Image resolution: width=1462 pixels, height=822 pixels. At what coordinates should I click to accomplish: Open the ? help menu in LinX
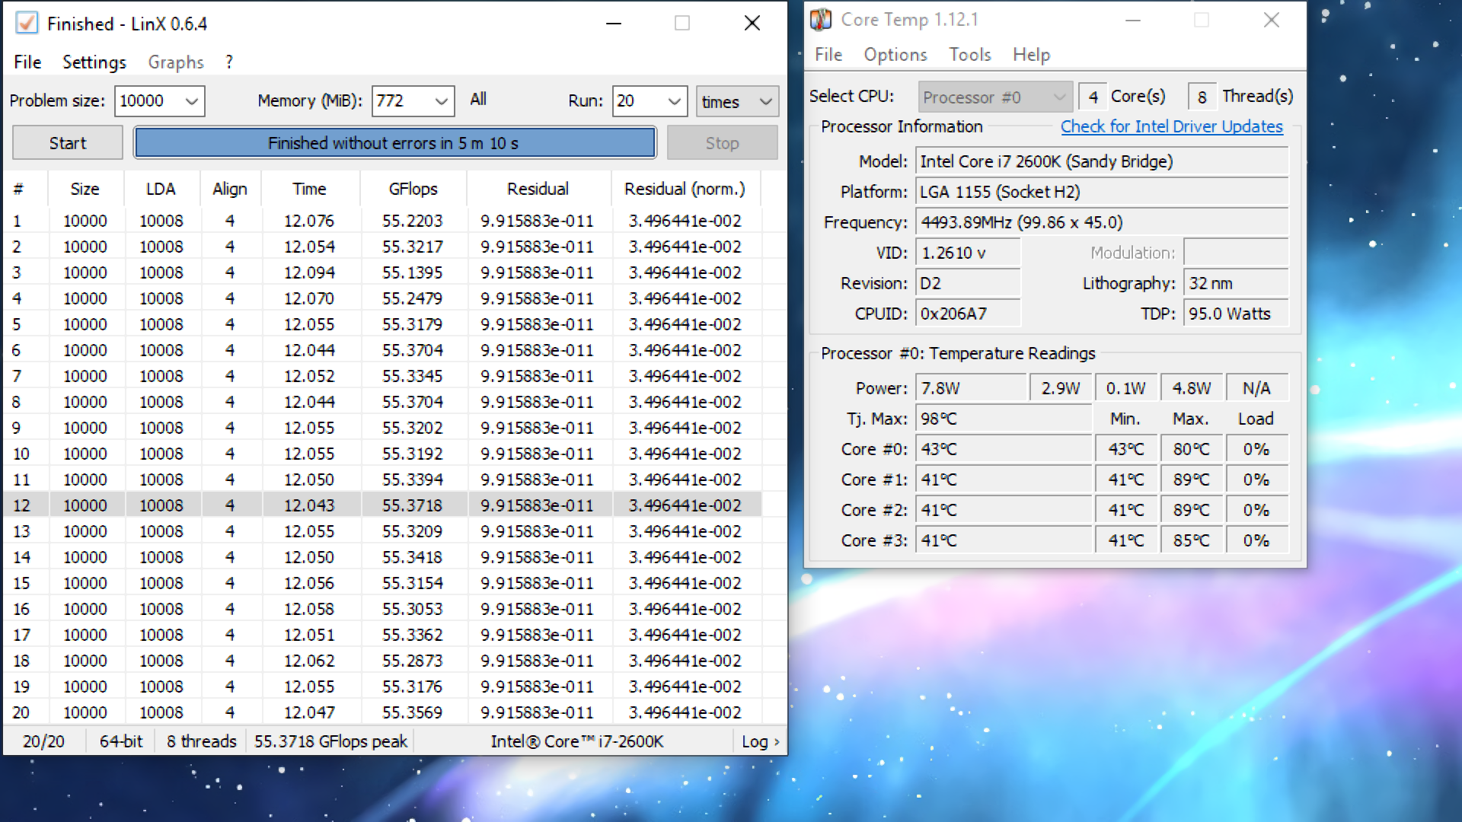[229, 62]
